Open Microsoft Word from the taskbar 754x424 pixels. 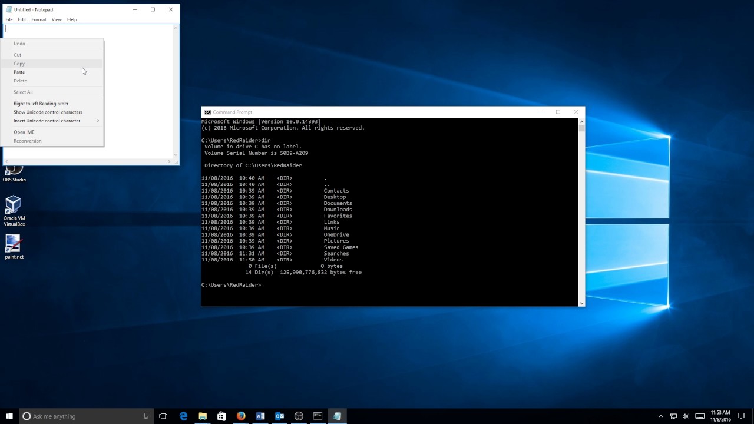(x=260, y=416)
